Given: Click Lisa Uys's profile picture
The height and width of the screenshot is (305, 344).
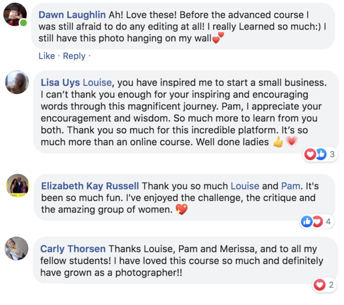Looking at the screenshot, I should click(x=17, y=82).
